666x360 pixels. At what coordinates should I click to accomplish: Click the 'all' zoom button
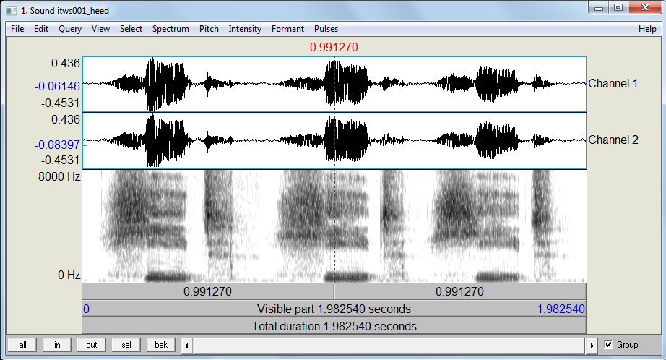(x=22, y=345)
